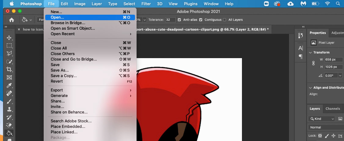Select the Spot Healing Brush tool
Screen dimensions: 344x141
tap(9, 93)
